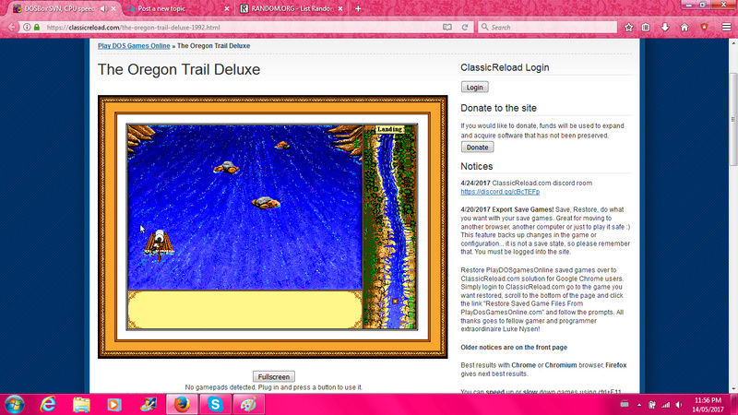
Task: Click the secure connection padlock
Action: [37, 28]
